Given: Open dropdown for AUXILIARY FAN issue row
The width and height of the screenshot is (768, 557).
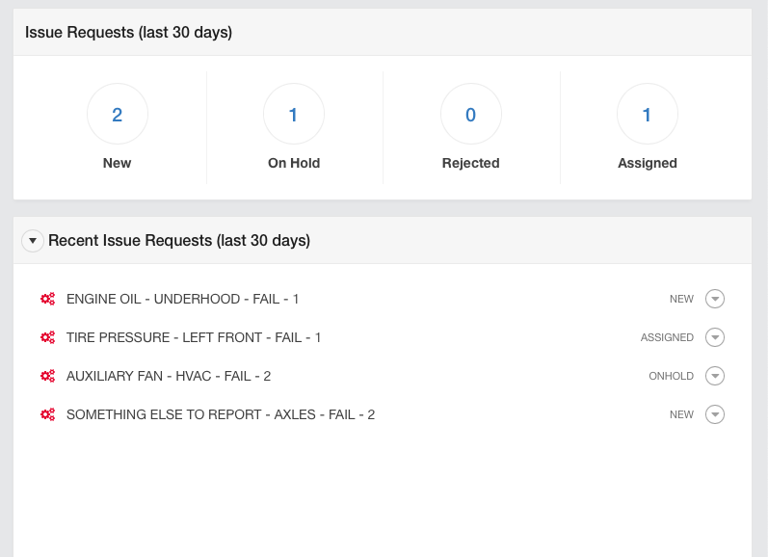Looking at the screenshot, I should pyautogui.click(x=715, y=376).
